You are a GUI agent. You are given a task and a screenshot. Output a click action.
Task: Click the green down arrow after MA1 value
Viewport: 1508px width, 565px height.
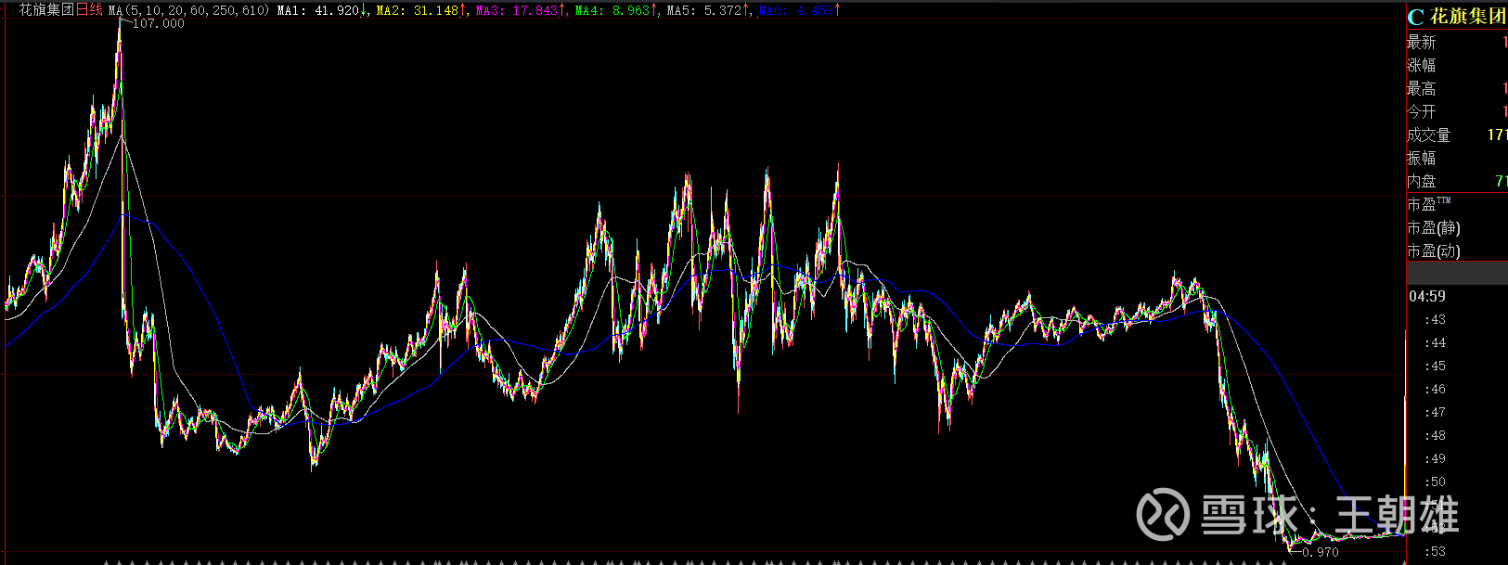(365, 10)
